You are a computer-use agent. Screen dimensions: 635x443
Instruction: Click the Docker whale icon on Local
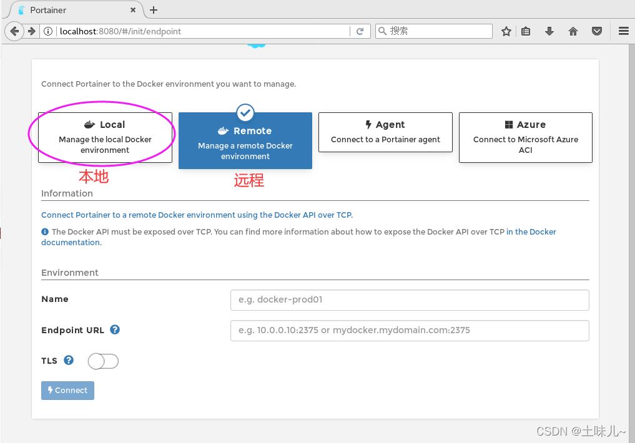[x=89, y=125]
